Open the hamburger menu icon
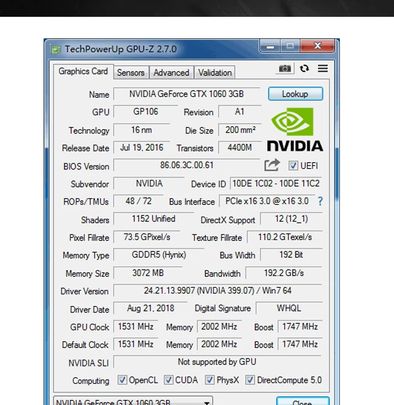Image resolution: width=394 pixels, height=405 pixels. (x=323, y=68)
